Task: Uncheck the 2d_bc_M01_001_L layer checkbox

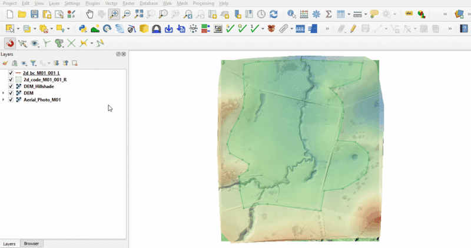Action: click(x=11, y=73)
